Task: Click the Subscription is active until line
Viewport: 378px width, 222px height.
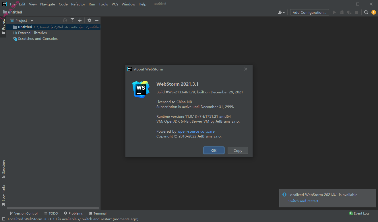Action: tap(195, 107)
